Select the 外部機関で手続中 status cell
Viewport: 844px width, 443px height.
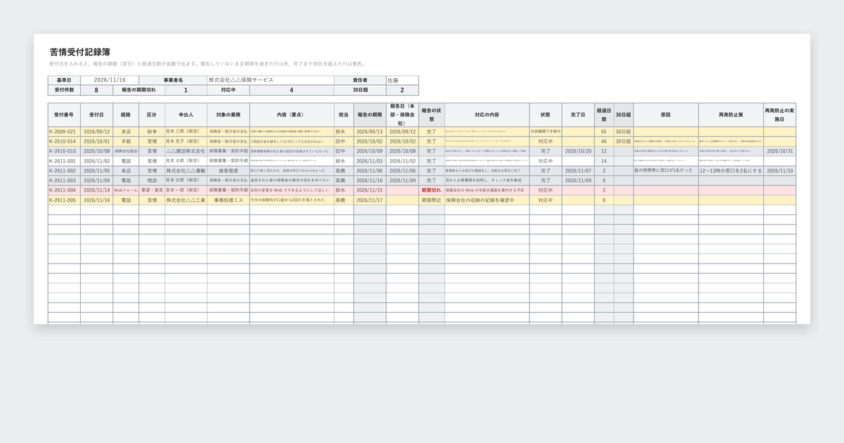[546, 131]
